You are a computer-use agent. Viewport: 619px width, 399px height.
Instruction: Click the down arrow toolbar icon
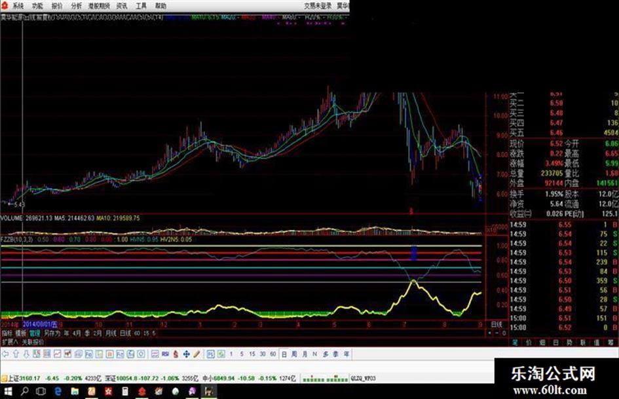[26, 354]
